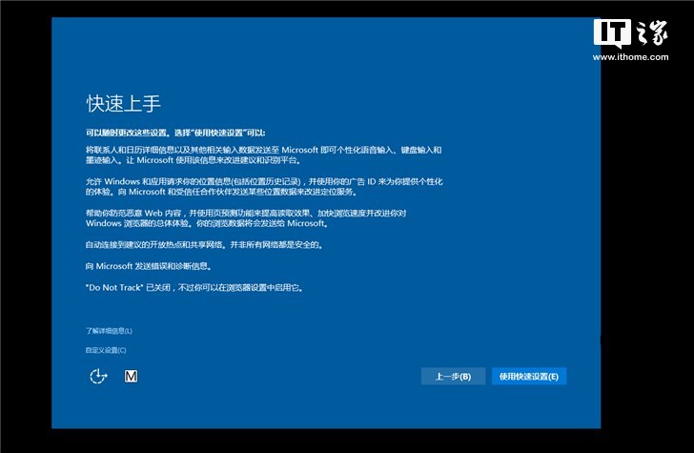Click the "Do Not Track" 已关闭 line
This screenshot has width=694, height=453.
tap(194, 288)
